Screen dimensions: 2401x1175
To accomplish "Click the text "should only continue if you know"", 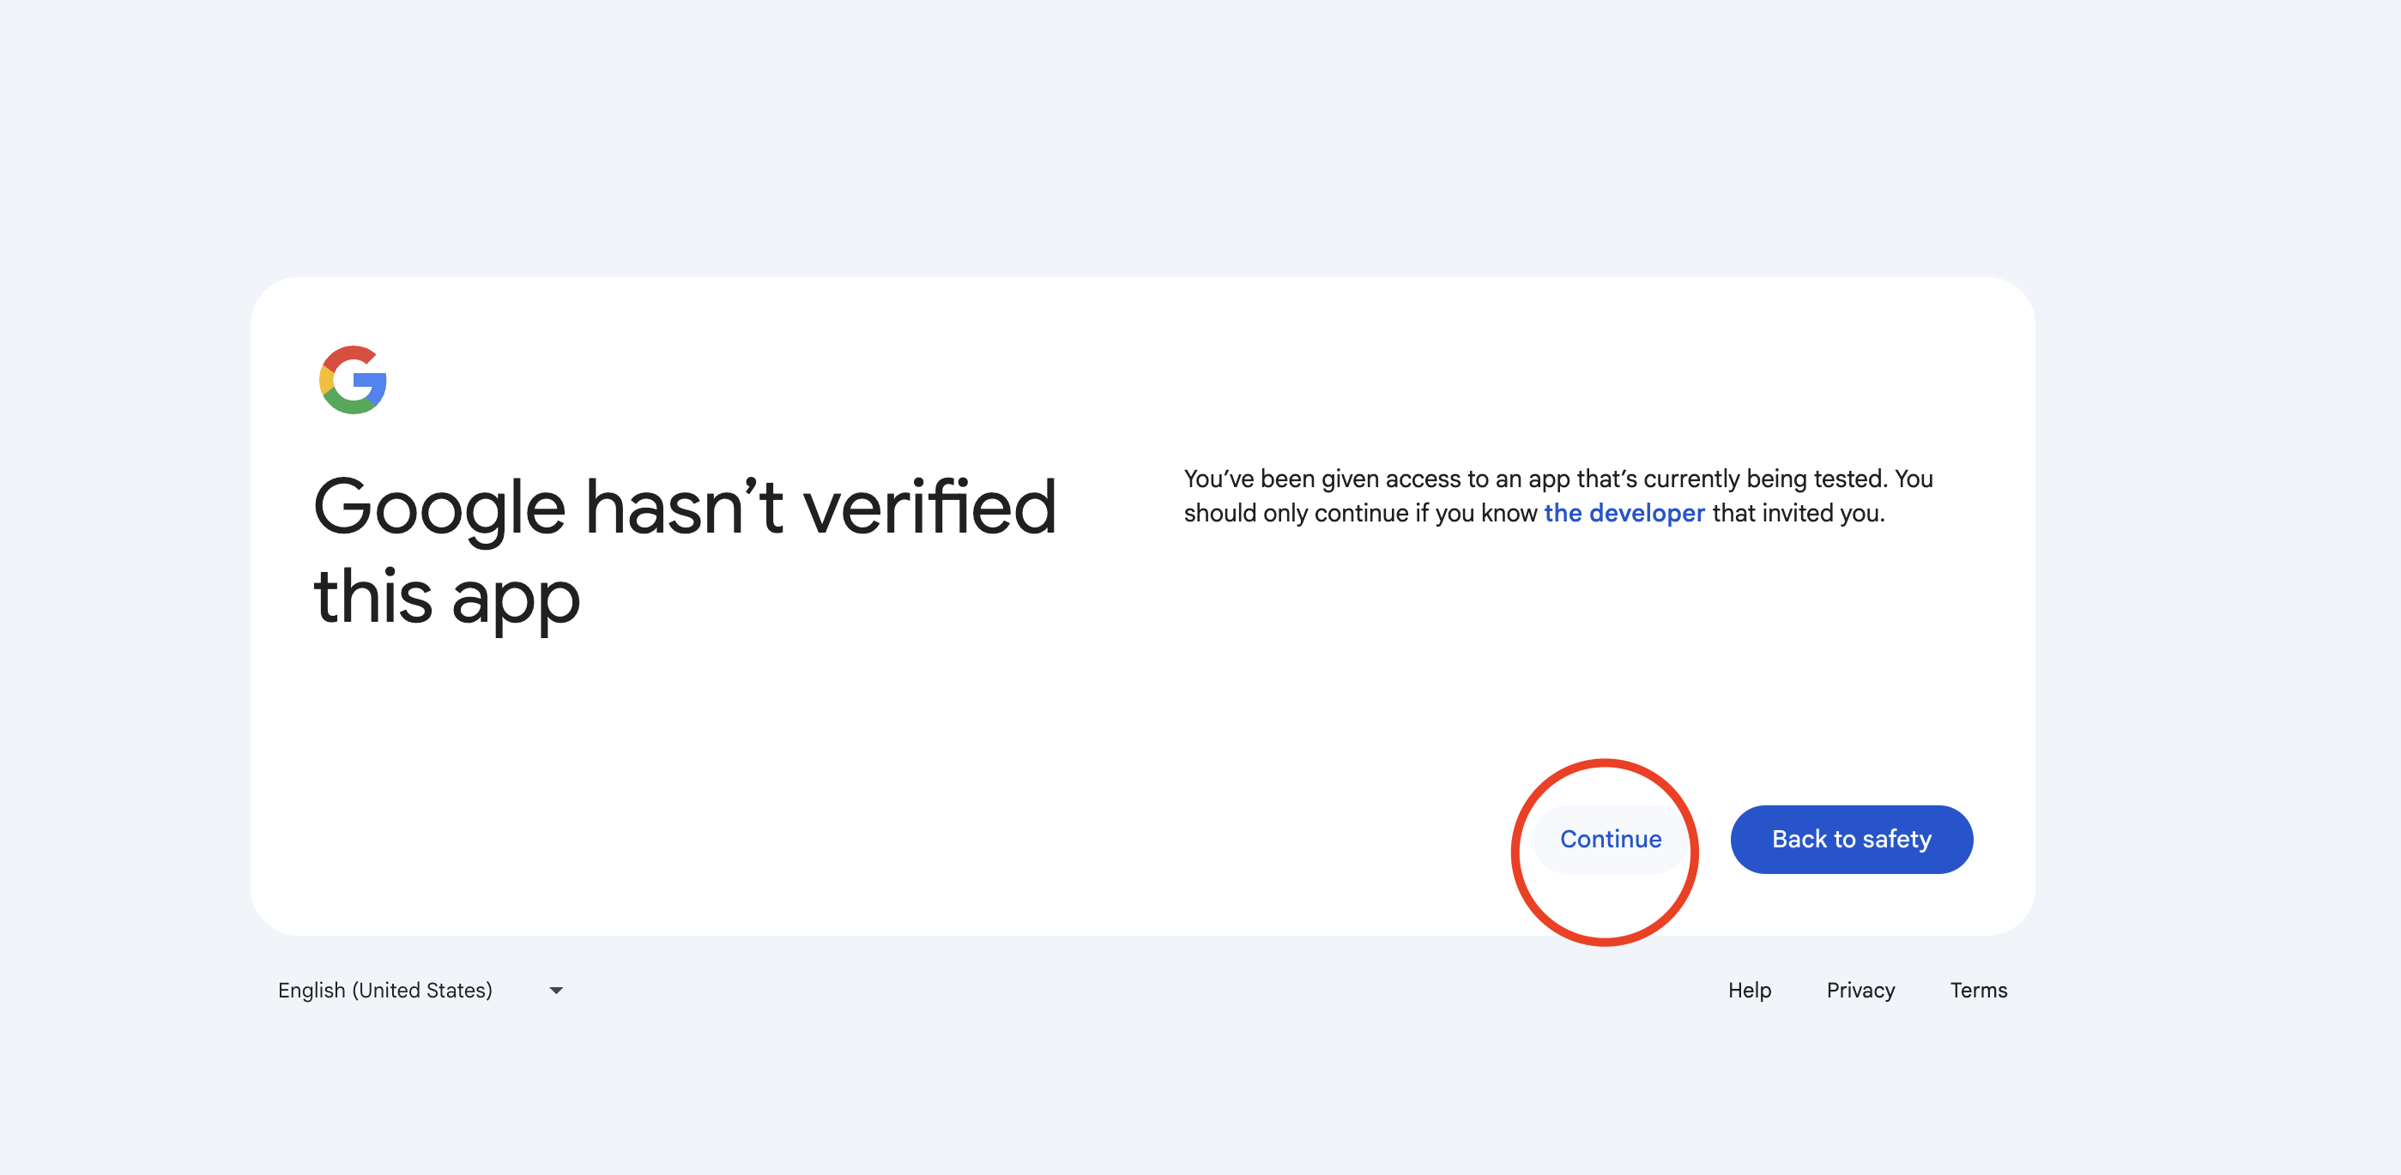I will click(1360, 514).
